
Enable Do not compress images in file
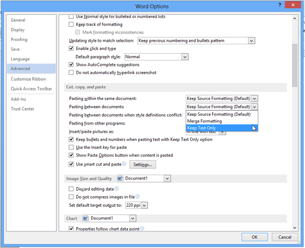coord(71,197)
